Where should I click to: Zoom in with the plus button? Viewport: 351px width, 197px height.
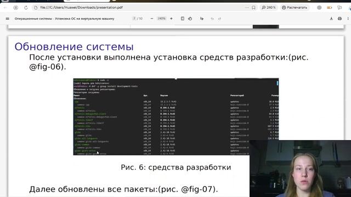click(171, 19)
